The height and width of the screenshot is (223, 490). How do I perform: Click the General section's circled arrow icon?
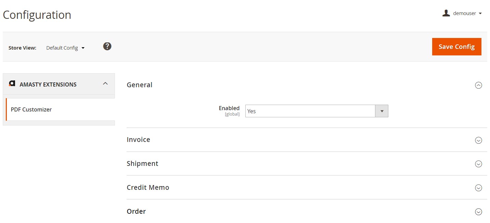(478, 86)
